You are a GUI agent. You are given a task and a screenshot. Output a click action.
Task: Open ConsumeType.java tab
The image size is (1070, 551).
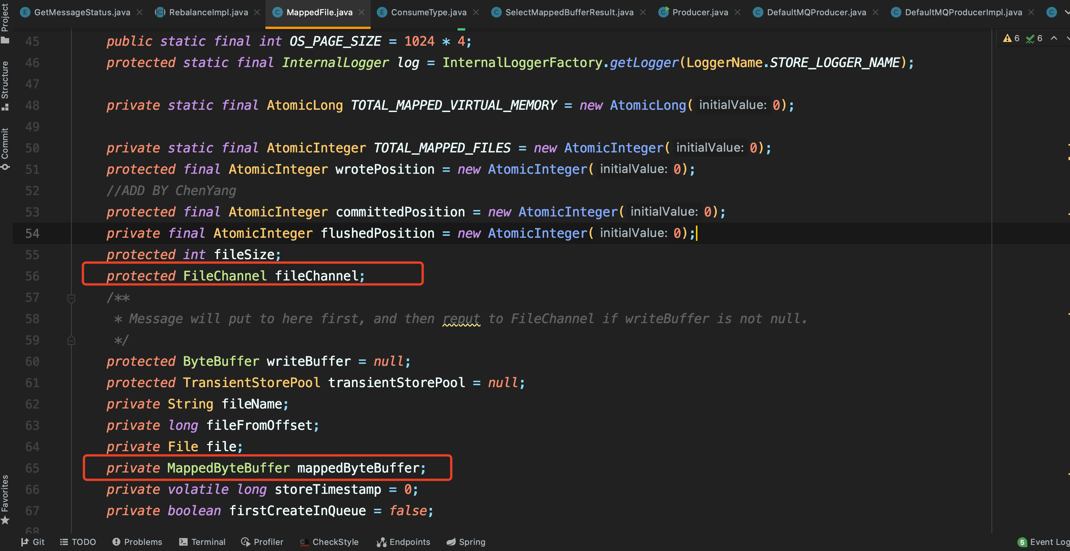point(429,13)
